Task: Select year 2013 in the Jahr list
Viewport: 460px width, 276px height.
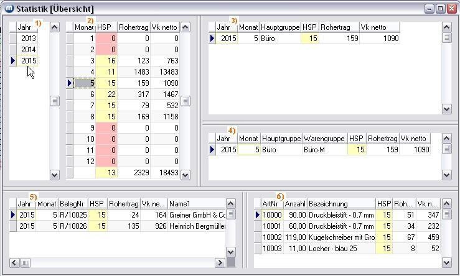Action: [28, 39]
